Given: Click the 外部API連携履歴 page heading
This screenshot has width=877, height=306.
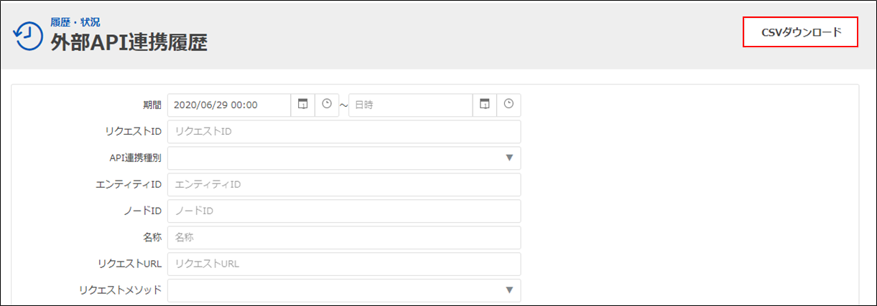Looking at the screenshot, I should (x=129, y=43).
